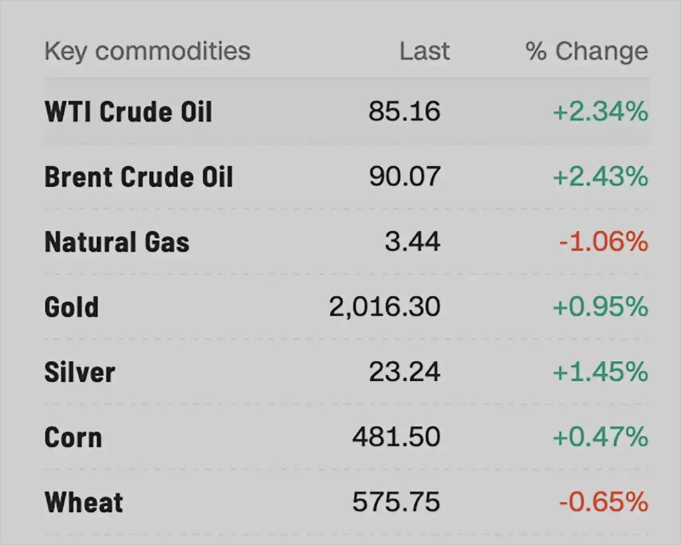The image size is (681, 545).
Task: Click Gold price 2,016.30
Action: [384, 307]
